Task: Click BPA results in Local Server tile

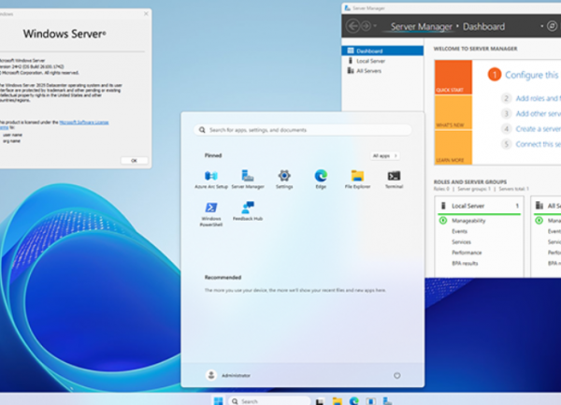Action: click(465, 264)
